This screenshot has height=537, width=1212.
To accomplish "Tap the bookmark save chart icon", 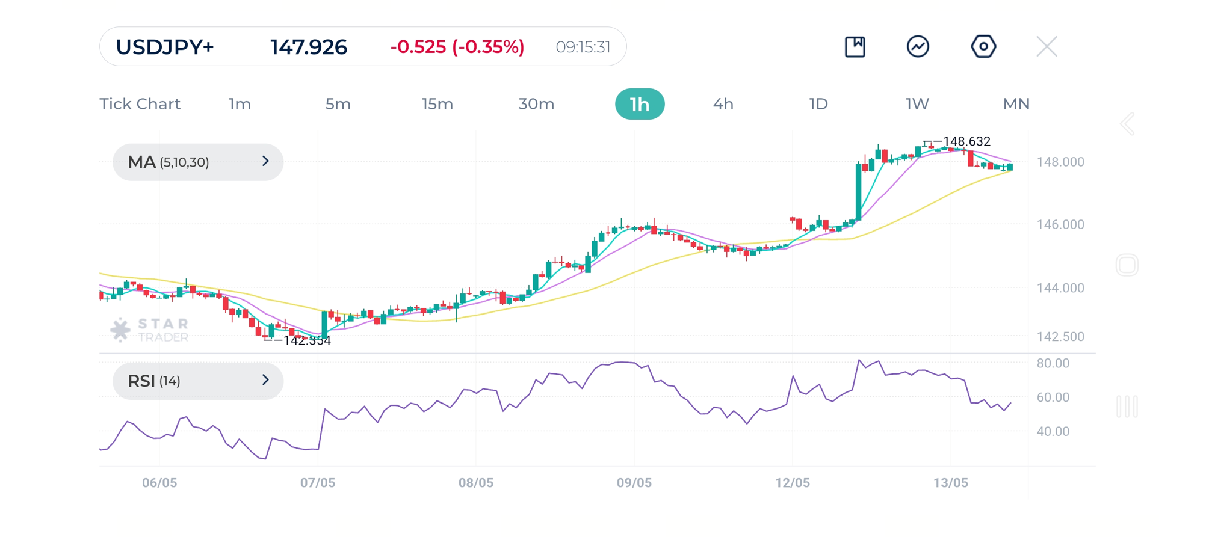I will [855, 47].
